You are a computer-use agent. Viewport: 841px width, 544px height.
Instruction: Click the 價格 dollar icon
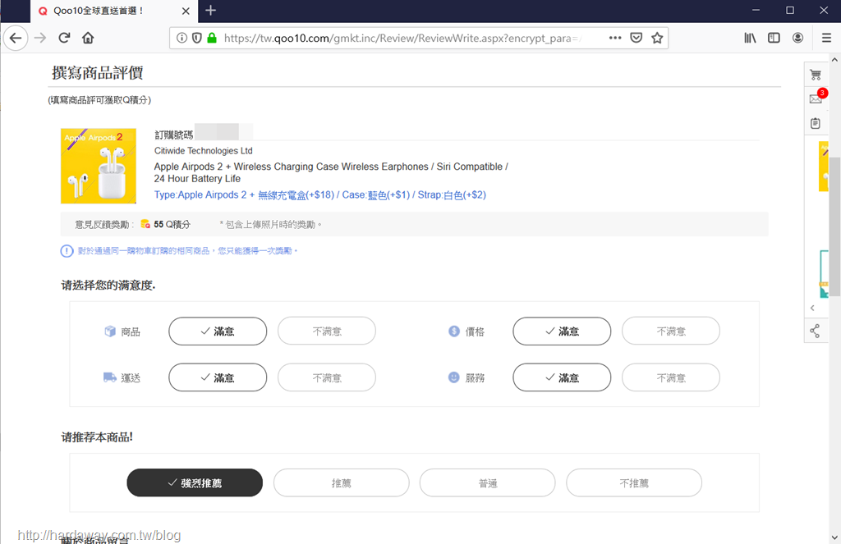tap(453, 331)
